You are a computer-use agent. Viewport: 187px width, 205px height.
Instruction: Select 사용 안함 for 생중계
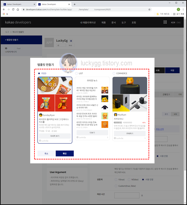(x=143, y=180)
